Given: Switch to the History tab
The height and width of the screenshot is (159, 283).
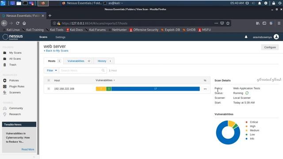Looking at the screenshot, I should tap(104, 61).
